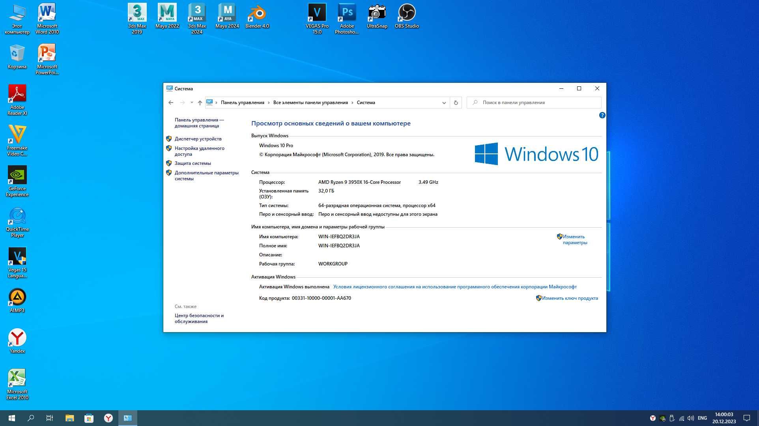The height and width of the screenshot is (426, 759).
Task: Select the UltraSnap desktop icon
Action: (x=377, y=16)
